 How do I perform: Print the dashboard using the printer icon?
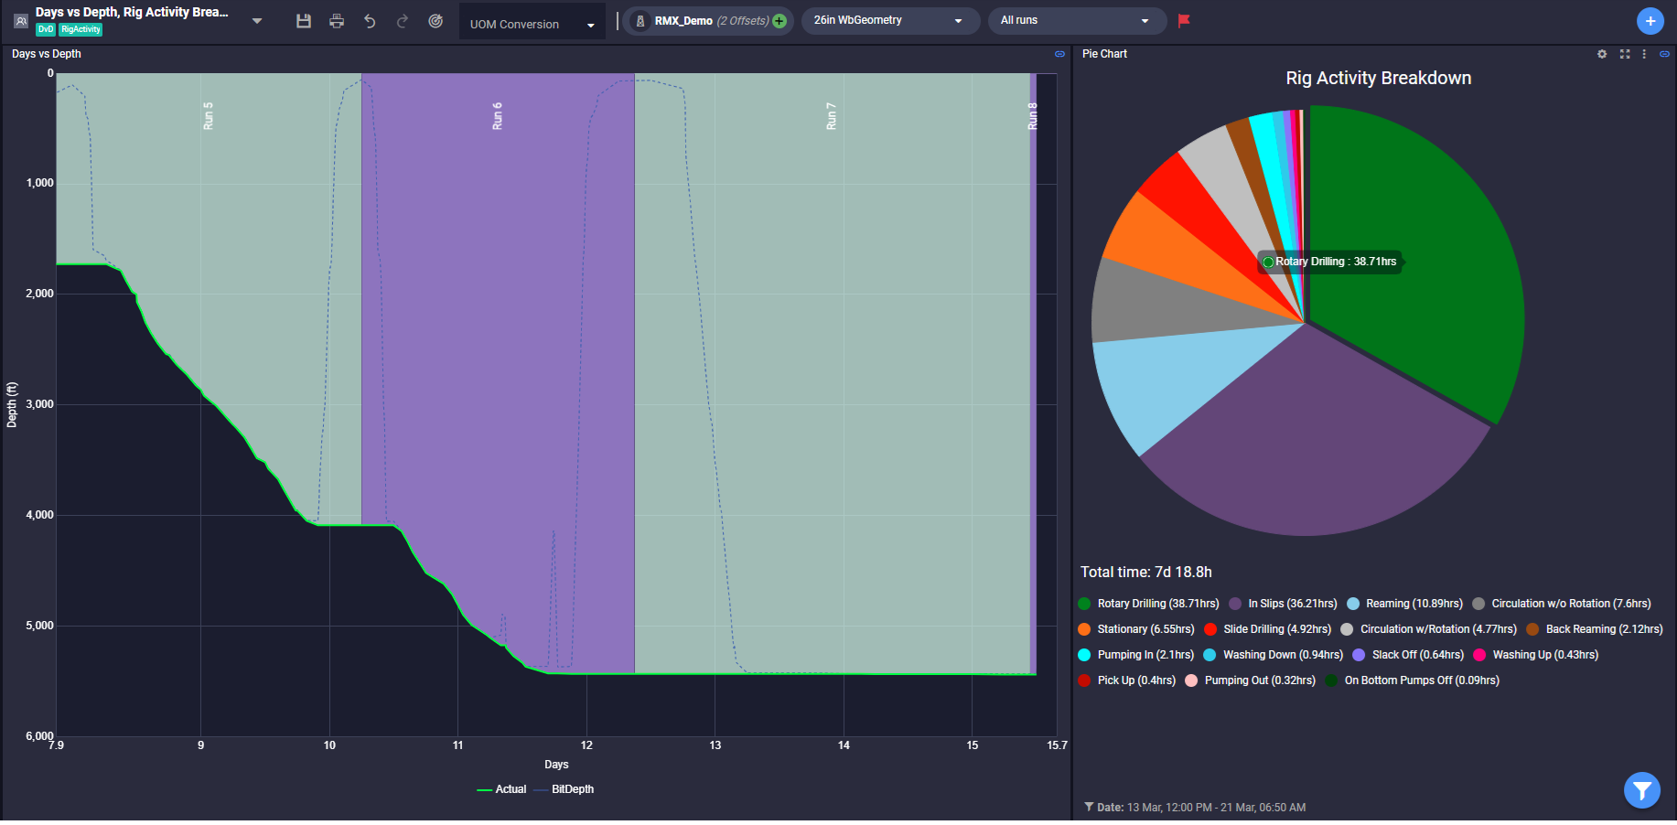[337, 21]
